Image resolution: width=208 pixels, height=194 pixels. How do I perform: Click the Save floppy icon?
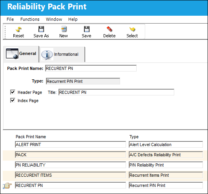(87, 29)
